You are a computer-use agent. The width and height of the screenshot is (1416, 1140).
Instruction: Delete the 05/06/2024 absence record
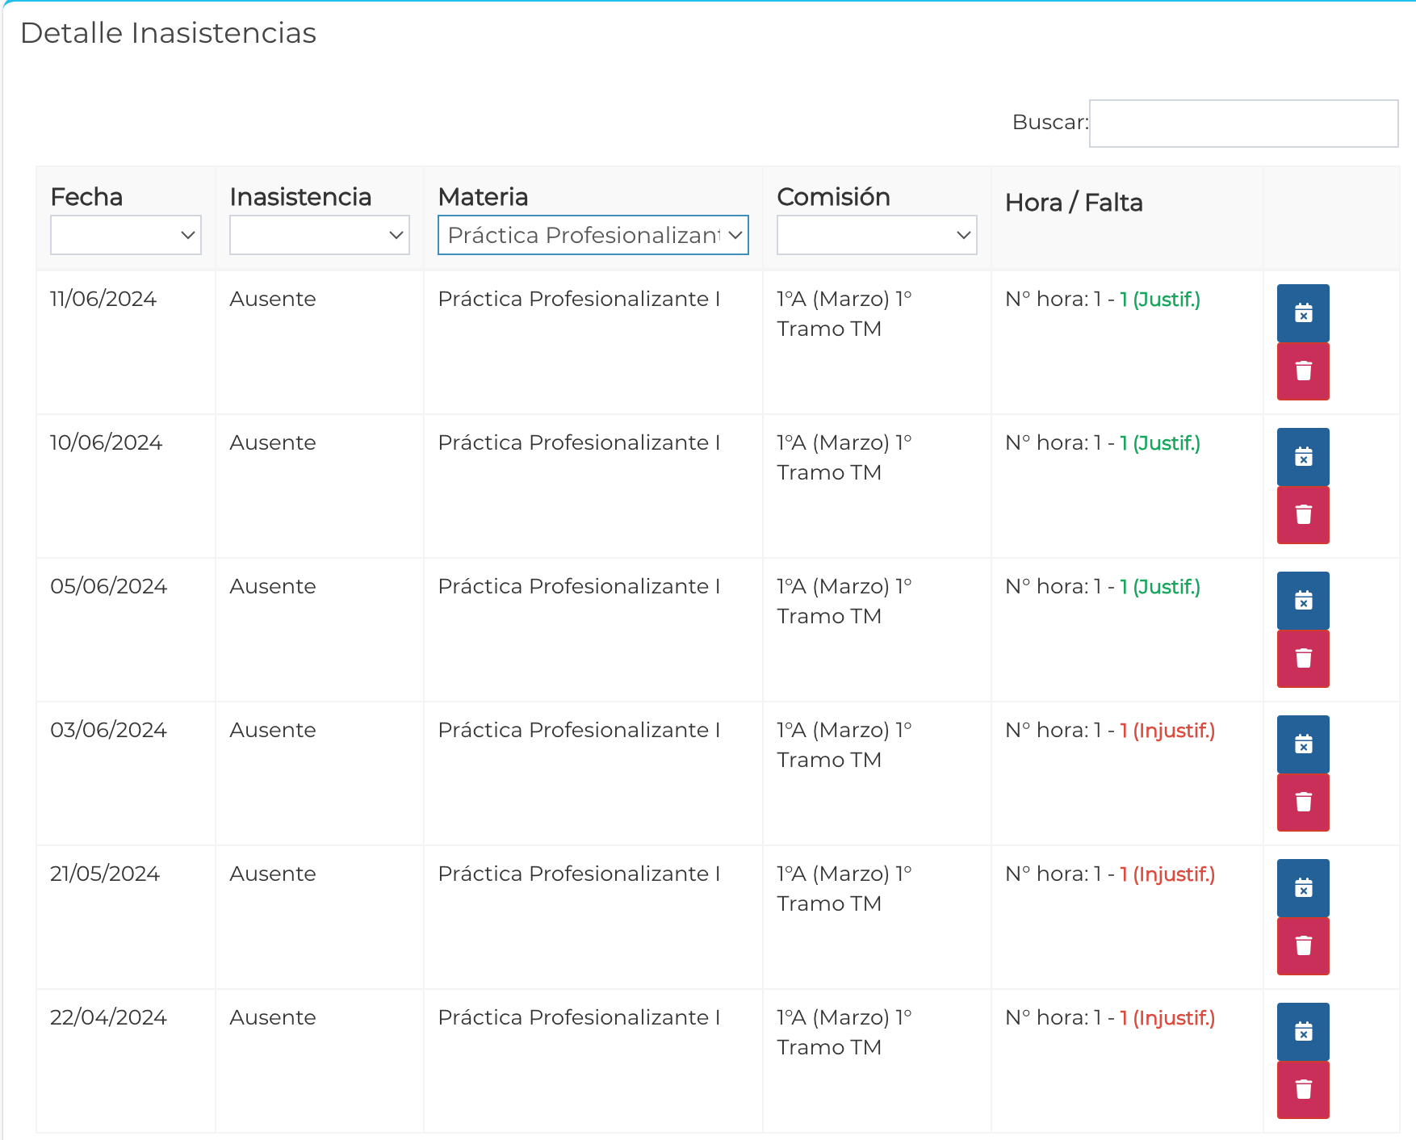tap(1302, 659)
